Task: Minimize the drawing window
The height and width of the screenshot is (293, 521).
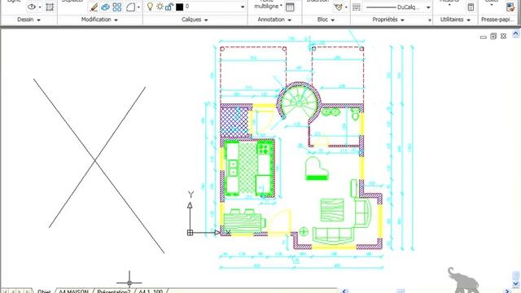Action: click(x=484, y=37)
